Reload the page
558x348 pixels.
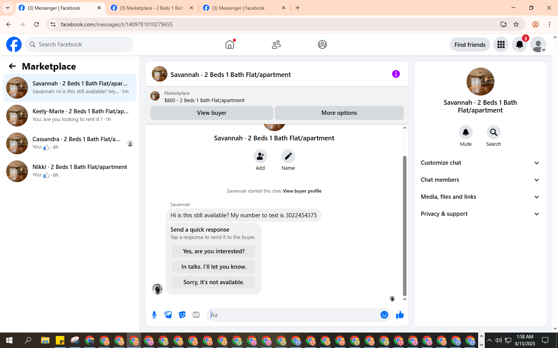click(36, 24)
